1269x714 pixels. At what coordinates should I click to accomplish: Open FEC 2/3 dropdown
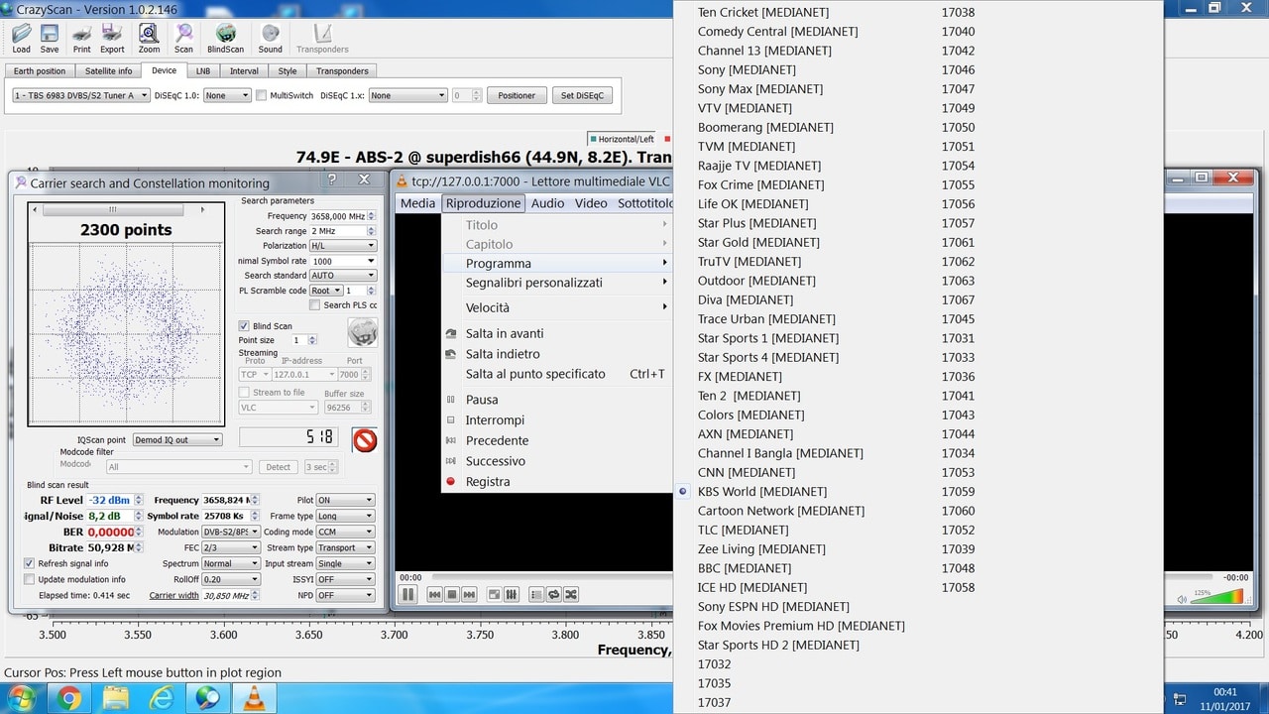pyautogui.click(x=231, y=547)
